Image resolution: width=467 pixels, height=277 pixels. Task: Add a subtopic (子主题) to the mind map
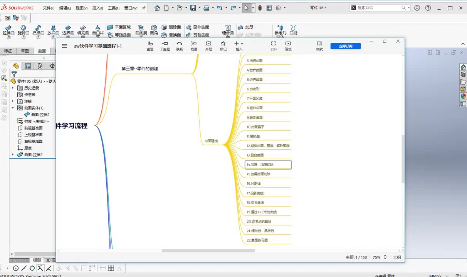pos(165,46)
